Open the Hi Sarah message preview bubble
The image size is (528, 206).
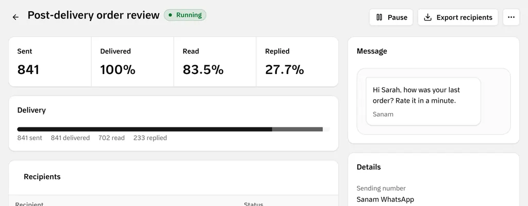[x=423, y=101]
